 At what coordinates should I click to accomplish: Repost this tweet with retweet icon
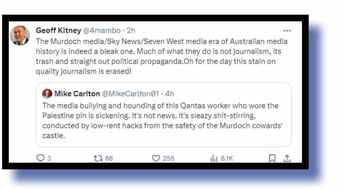[x=98, y=158]
